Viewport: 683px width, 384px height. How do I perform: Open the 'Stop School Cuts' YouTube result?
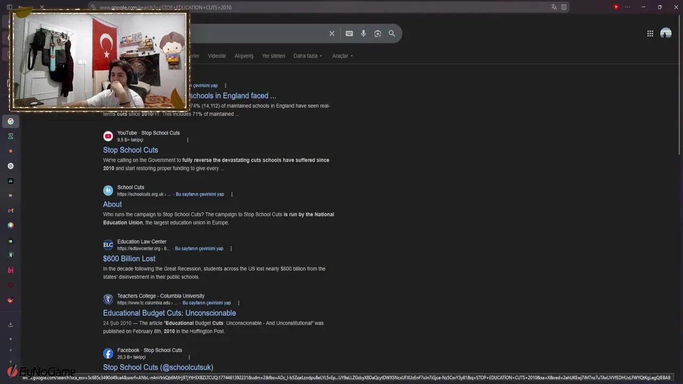tap(130, 150)
